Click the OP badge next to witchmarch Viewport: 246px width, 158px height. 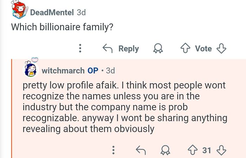[93, 70]
